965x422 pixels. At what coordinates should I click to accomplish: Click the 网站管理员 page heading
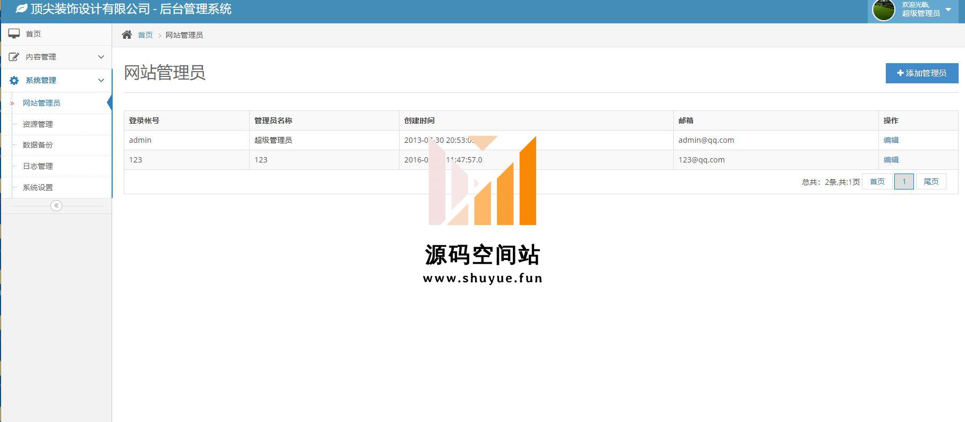165,73
